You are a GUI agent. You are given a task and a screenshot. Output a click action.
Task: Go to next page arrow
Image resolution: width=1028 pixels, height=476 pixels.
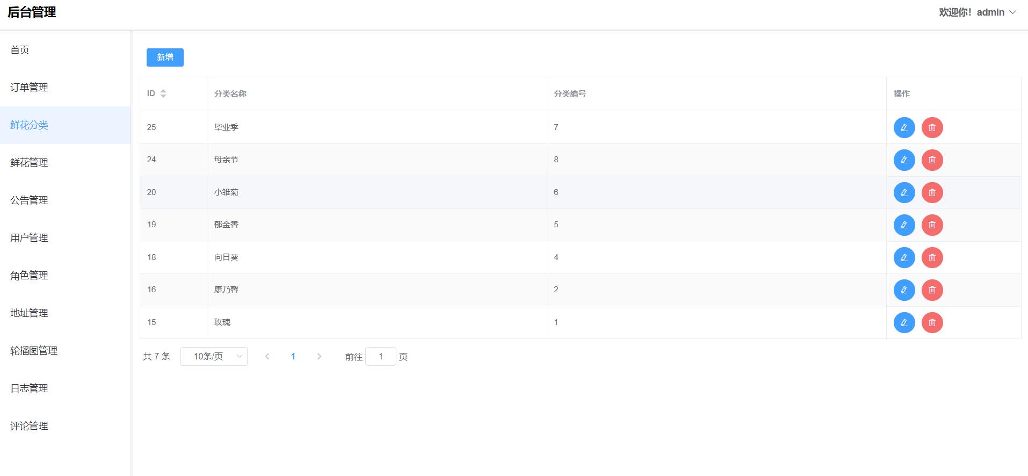click(319, 356)
